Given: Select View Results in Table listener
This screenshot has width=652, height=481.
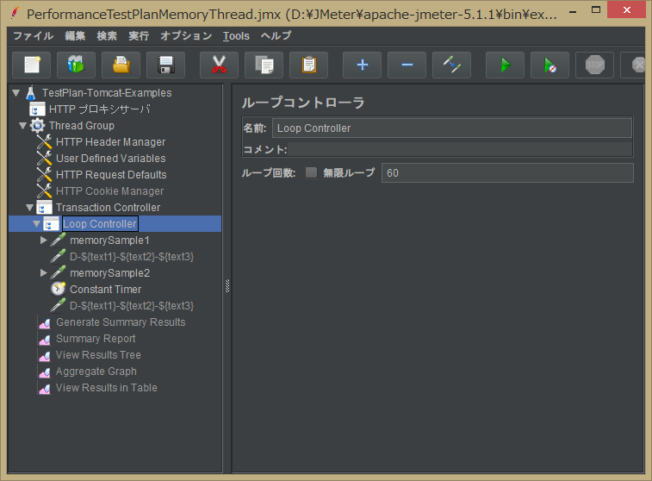Looking at the screenshot, I should coord(107,388).
